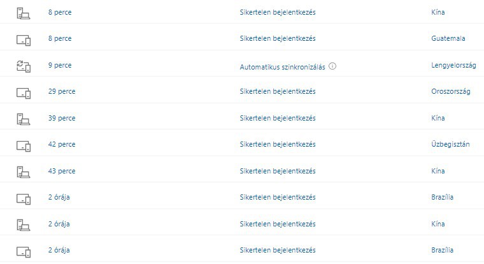Select the Üzbegisztán location text
Image resolution: width=484 pixels, height=264 pixels.
[450, 144]
